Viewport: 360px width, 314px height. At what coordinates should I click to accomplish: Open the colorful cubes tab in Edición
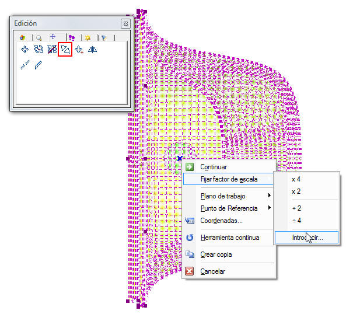[23, 37]
